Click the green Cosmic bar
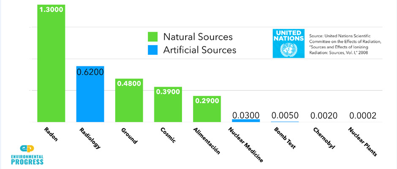 tap(168, 107)
